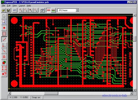Click the vertical scrollbar up arrow
Screen dimensions: 138x100
pos(134,15)
